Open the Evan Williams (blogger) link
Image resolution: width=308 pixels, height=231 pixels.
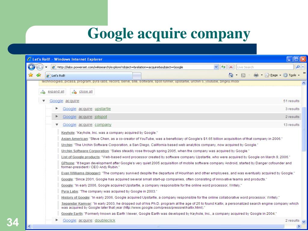(x=81, y=173)
